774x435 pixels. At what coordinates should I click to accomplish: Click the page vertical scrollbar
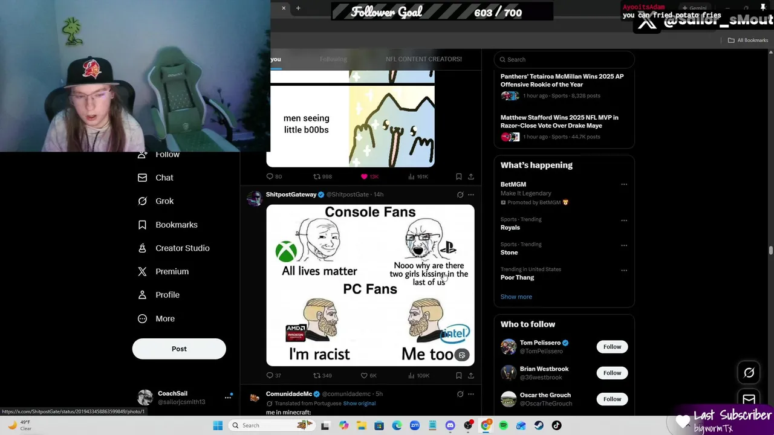pyautogui.click(x=770, y=250)
